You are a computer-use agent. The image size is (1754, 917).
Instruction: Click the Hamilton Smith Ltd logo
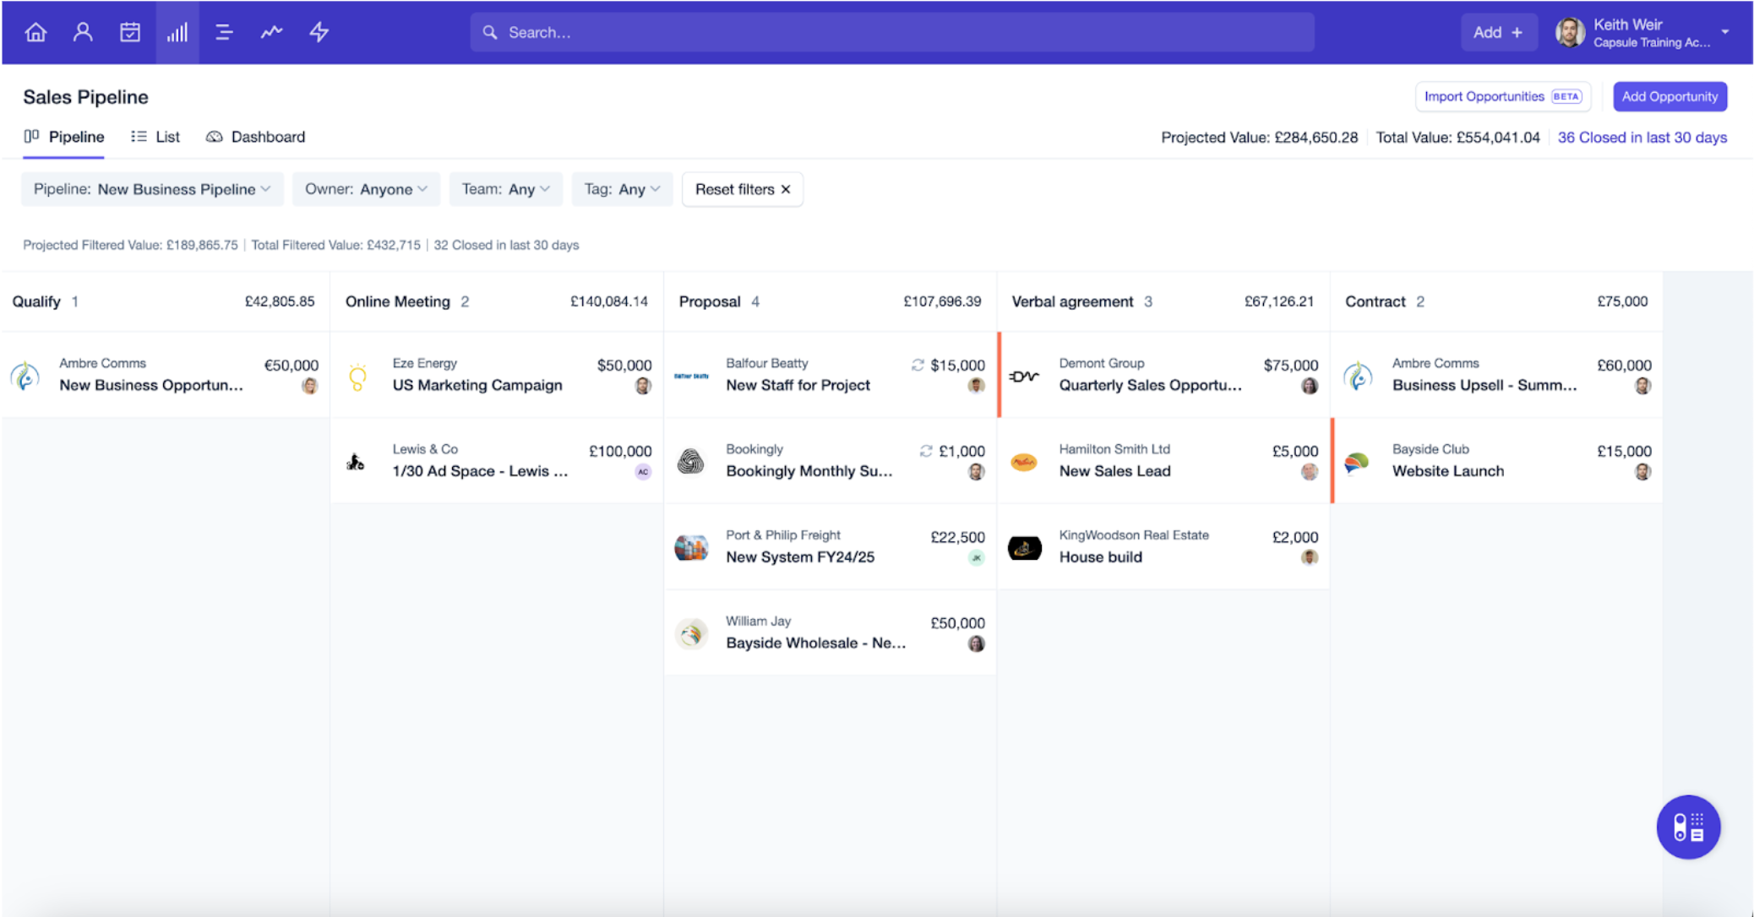coord(1024,462)
